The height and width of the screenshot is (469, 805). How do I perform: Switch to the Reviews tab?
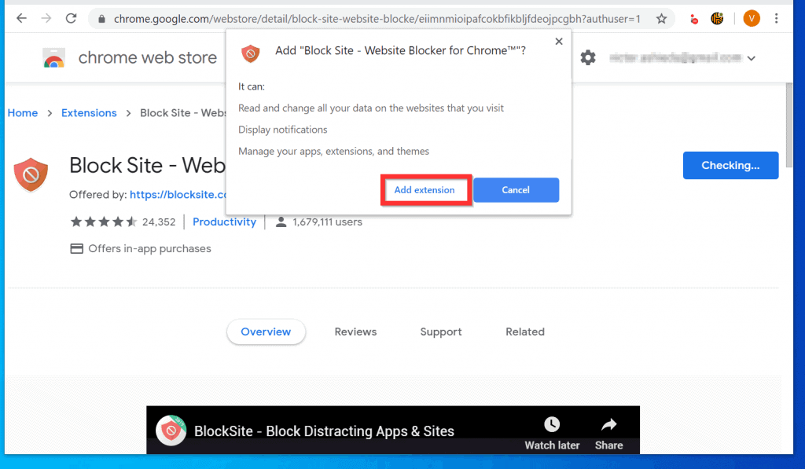356,332
